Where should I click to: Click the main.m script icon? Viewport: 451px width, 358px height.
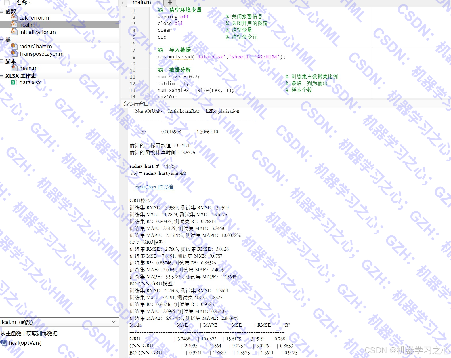[14, 68]
